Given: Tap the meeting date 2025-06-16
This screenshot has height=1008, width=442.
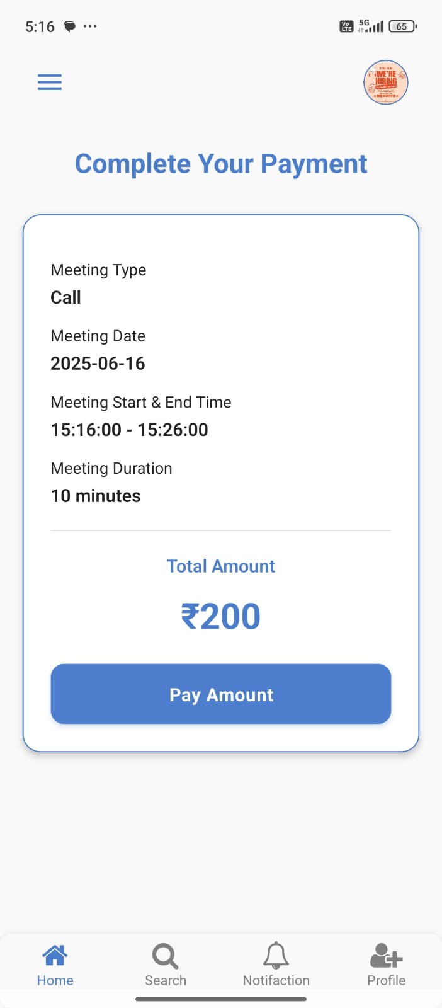Looking at the screenshot, I should point(98,364).
